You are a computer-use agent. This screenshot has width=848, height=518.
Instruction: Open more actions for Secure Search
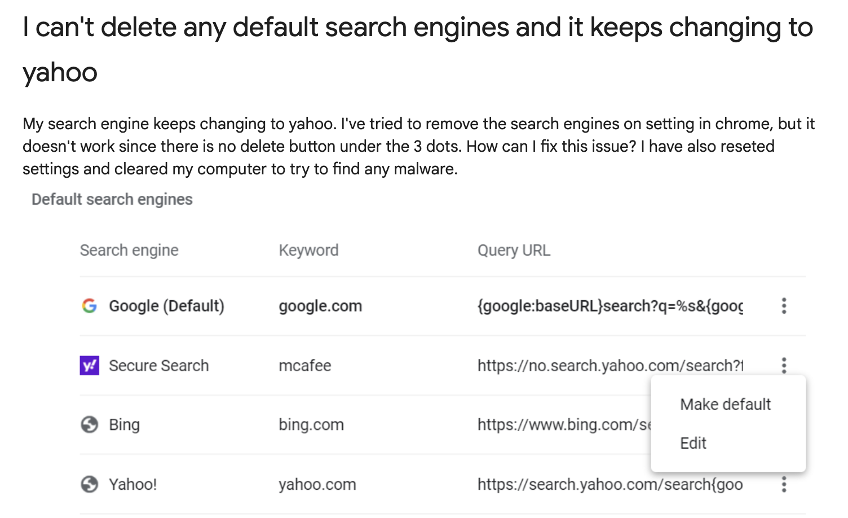(x=784, y=366)
